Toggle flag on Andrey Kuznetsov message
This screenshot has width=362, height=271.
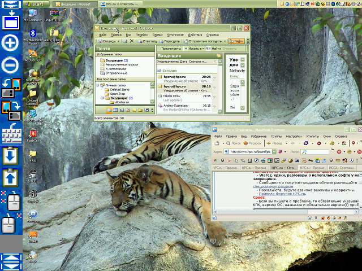click(x=214, y=107)
